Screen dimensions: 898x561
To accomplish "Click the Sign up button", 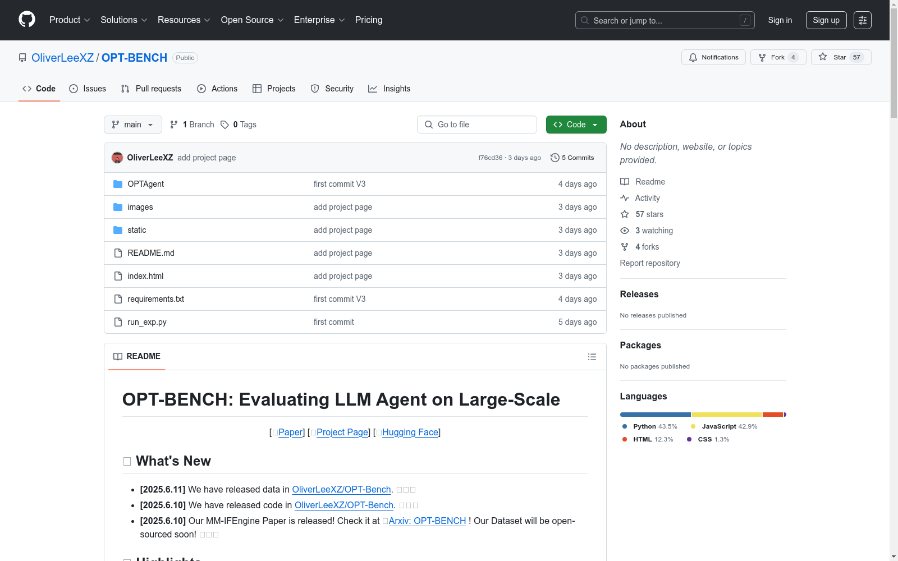I will tap(826, 20).
